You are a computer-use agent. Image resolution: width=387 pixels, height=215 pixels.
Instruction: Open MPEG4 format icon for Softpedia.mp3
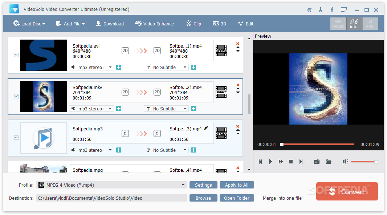[221, 133]
